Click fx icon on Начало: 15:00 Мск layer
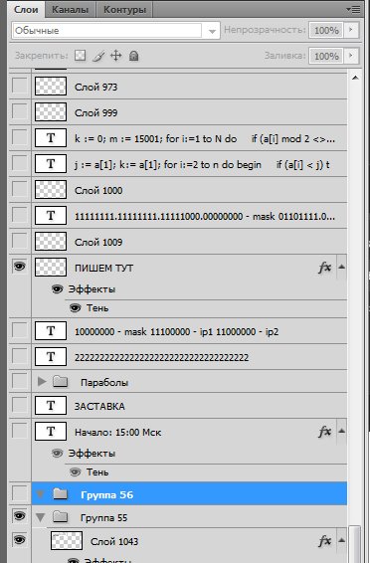Viewport: 370px width, 563px height. pos(325,432)
